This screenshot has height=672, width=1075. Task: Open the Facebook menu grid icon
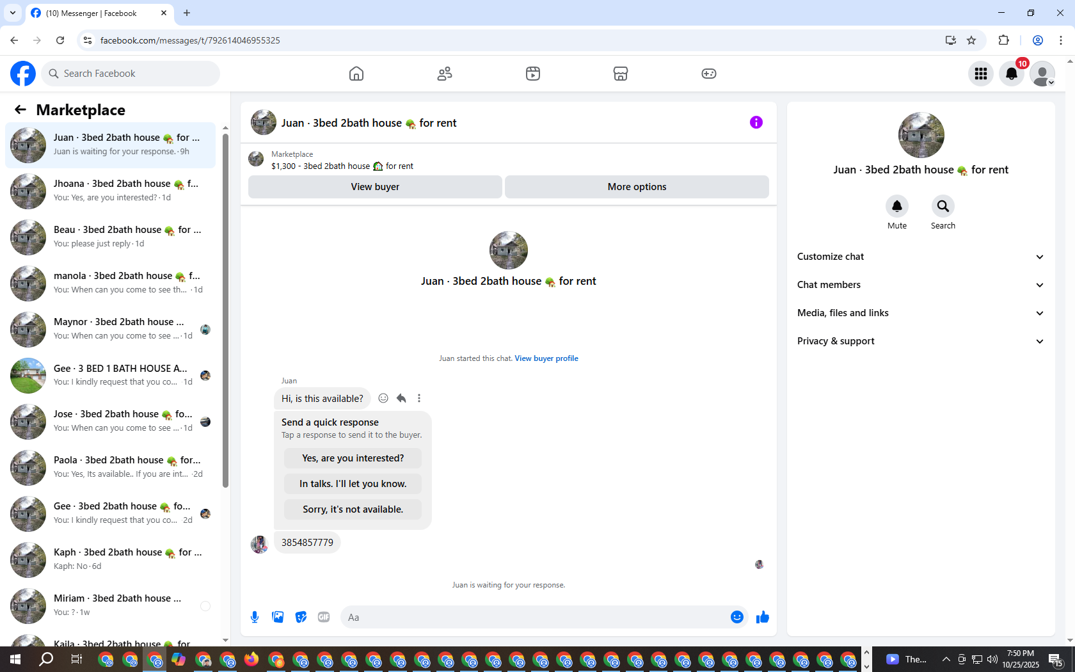[981, 74]
